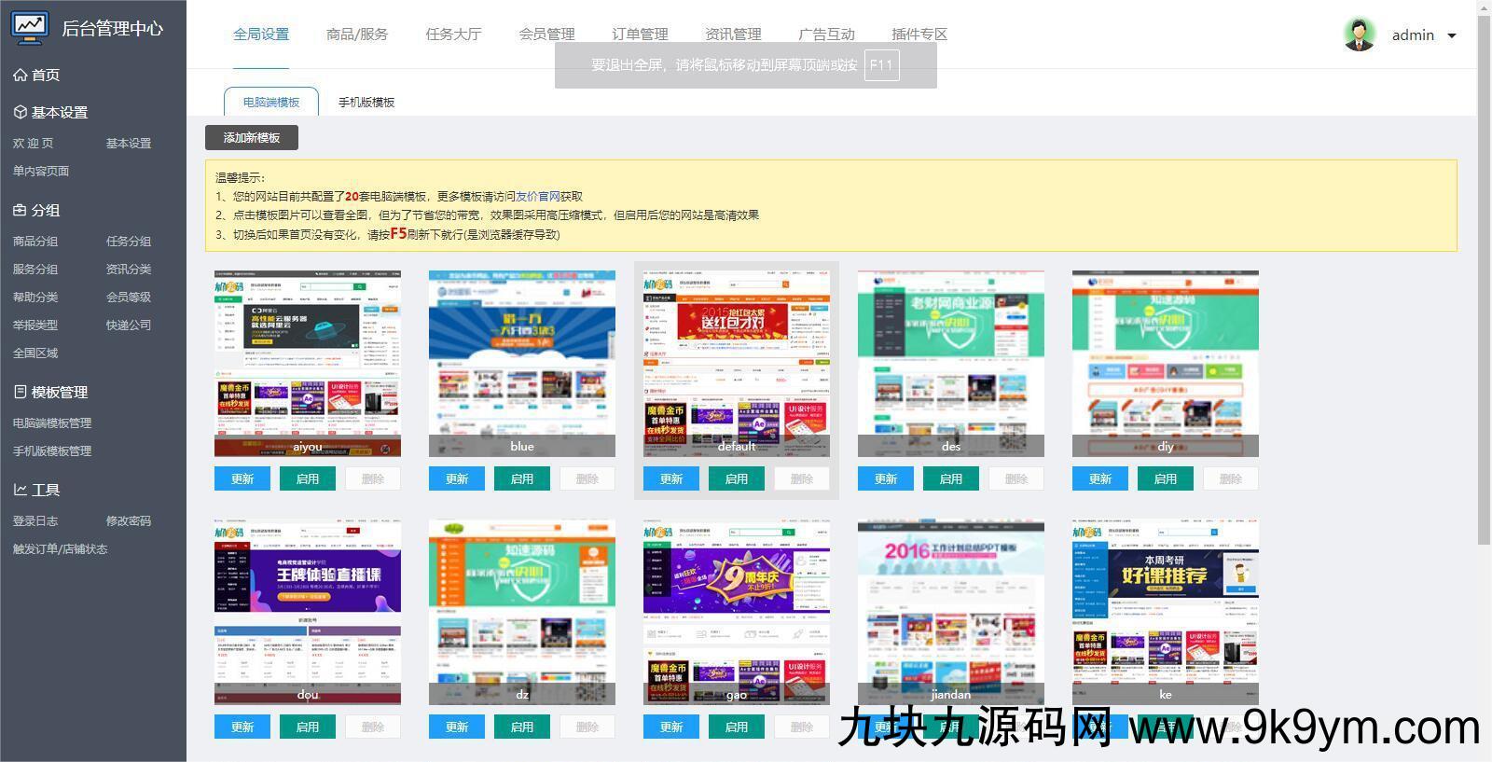
Task: Go to 首页 in the sidebar
Action: point(46,75)
